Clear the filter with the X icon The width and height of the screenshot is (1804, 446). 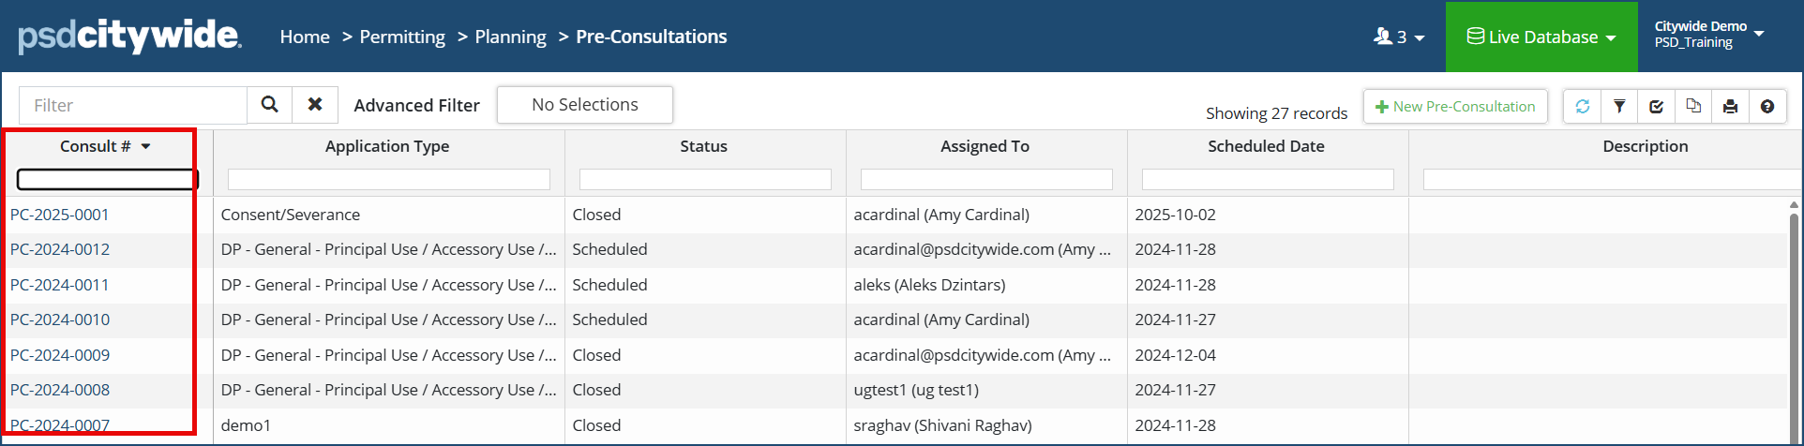(315, 105)
